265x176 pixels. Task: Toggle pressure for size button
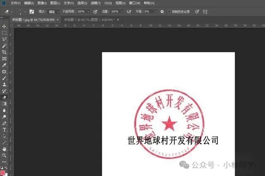(x=197, y=12)
